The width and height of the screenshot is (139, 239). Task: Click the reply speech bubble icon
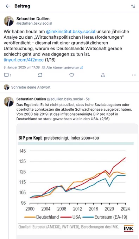tap(6, 75)
